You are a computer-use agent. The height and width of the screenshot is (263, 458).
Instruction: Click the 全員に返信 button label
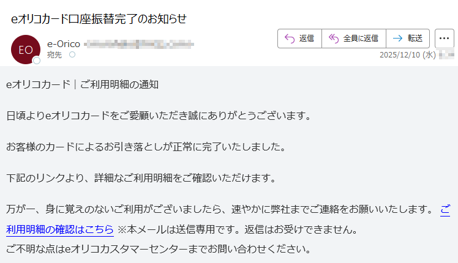361,39
